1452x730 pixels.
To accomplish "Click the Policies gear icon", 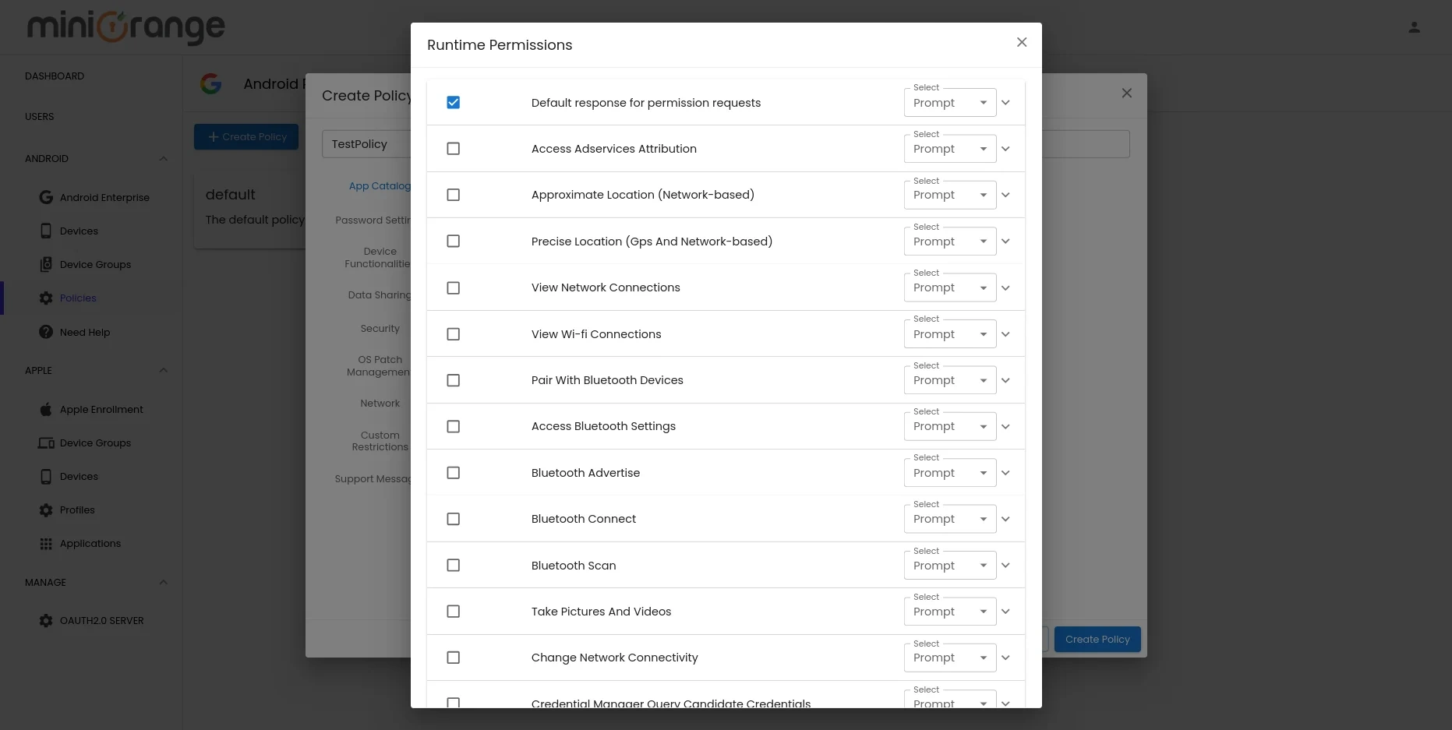I will pos(46,298).
